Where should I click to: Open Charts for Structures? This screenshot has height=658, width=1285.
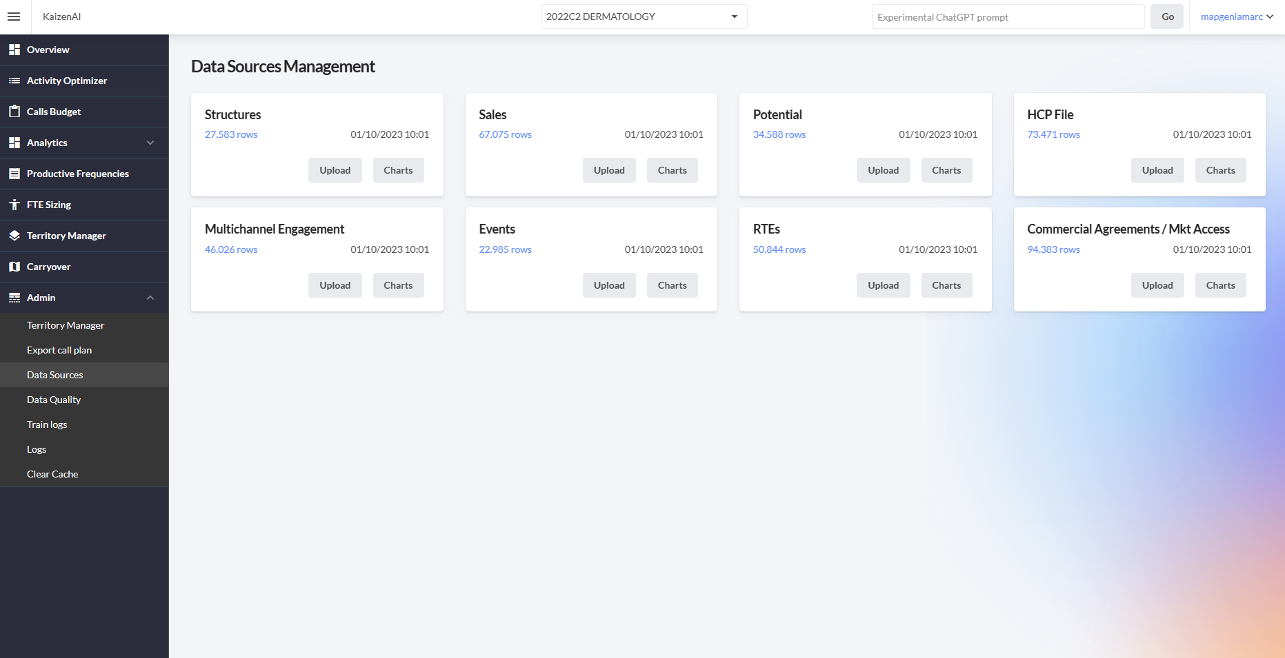pyautogui.click(x=398, y=170)
